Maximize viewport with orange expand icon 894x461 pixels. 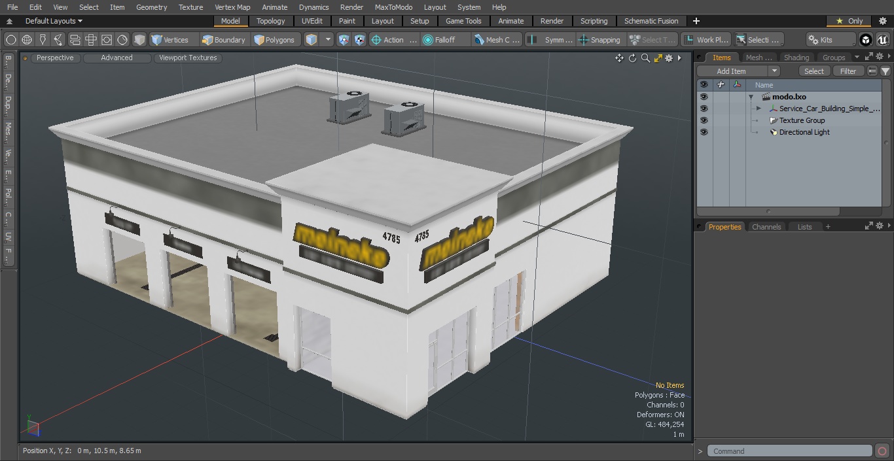[x=658, y=58]
